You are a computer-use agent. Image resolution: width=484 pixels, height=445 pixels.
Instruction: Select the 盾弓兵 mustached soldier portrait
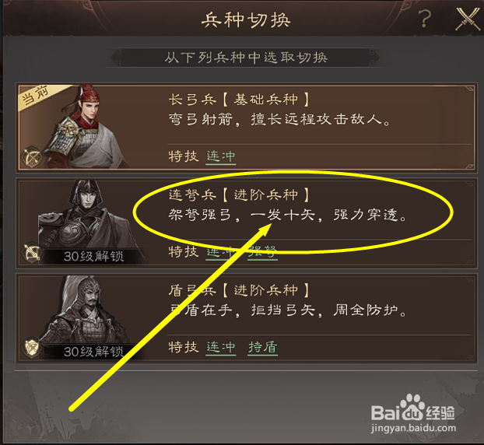point(85,310)
